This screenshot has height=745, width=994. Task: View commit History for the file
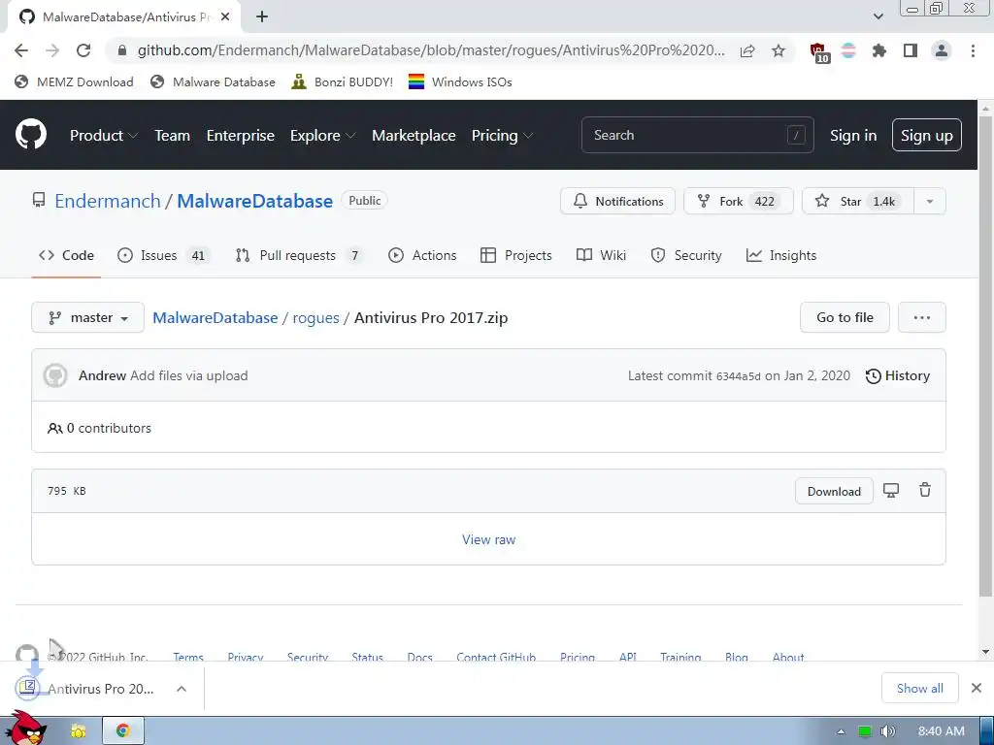898,375
